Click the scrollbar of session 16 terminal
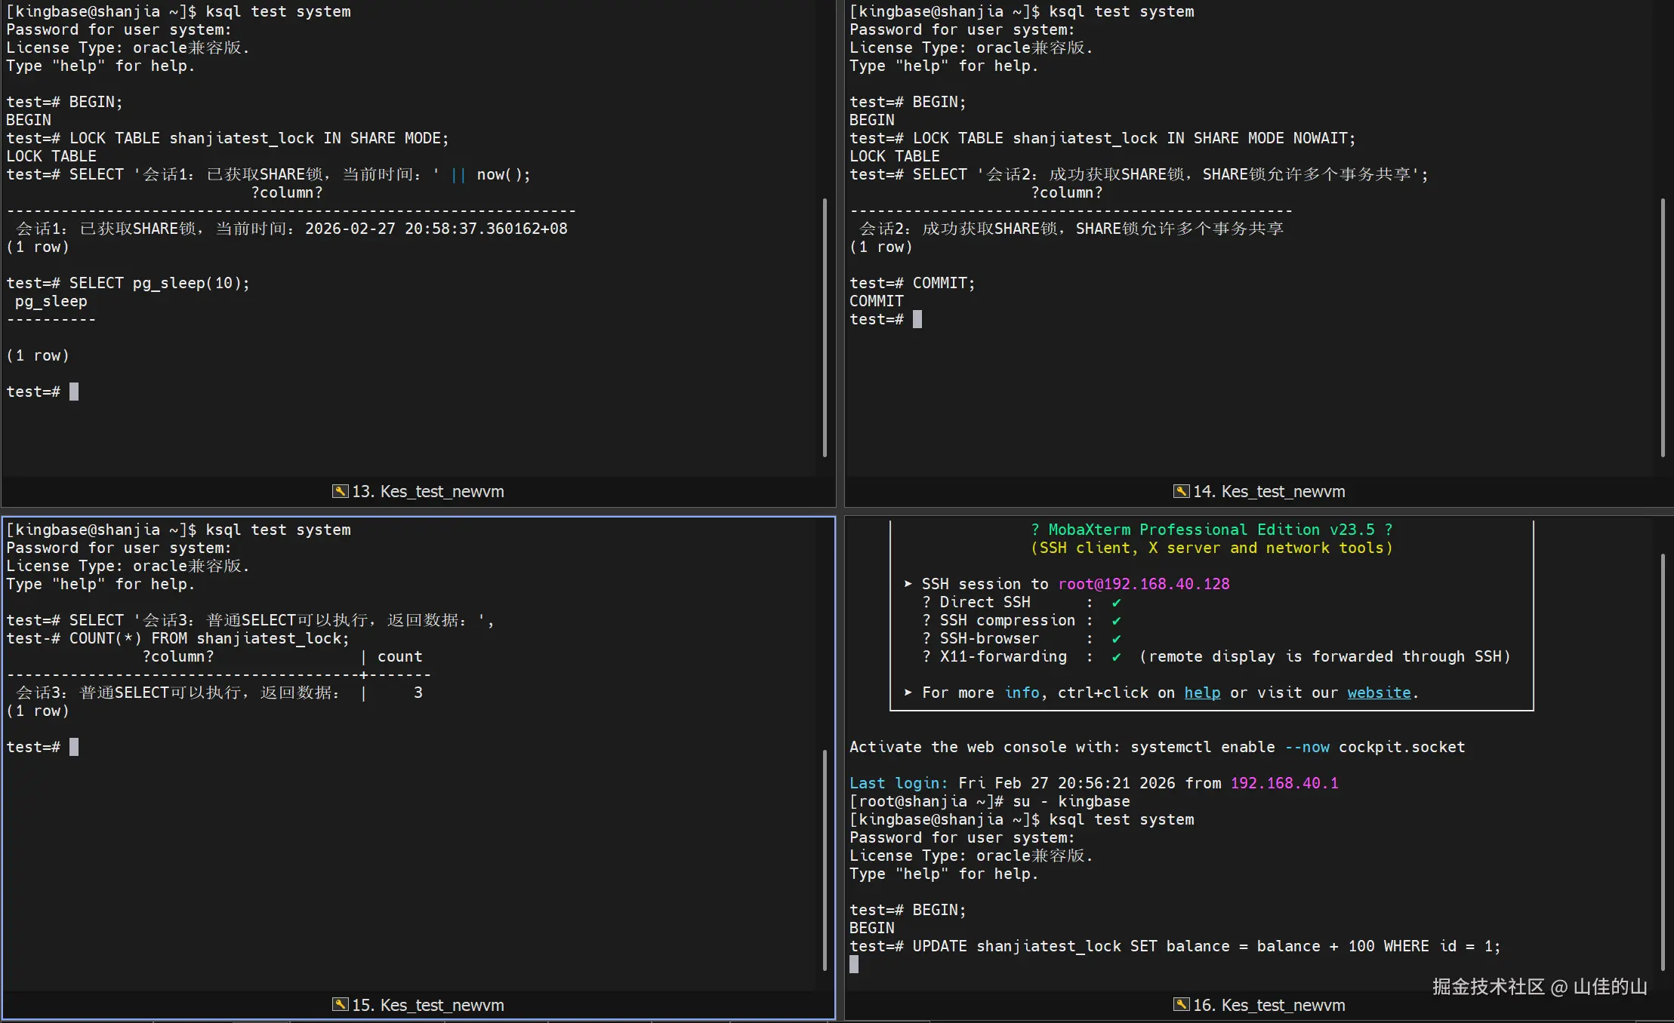This screenshot has width=1674, height=1023. [1663, 762]
